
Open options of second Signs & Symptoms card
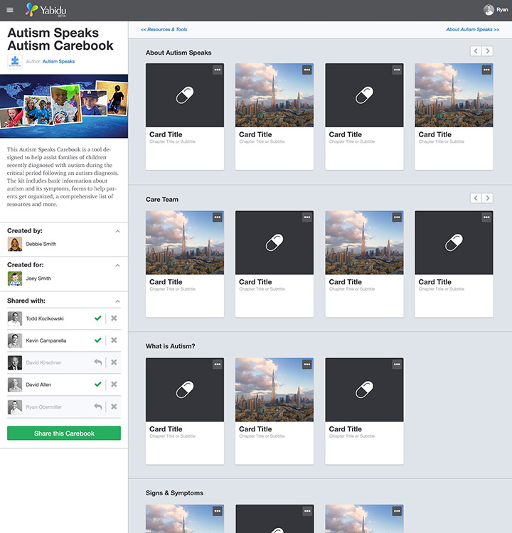[307, 511]
